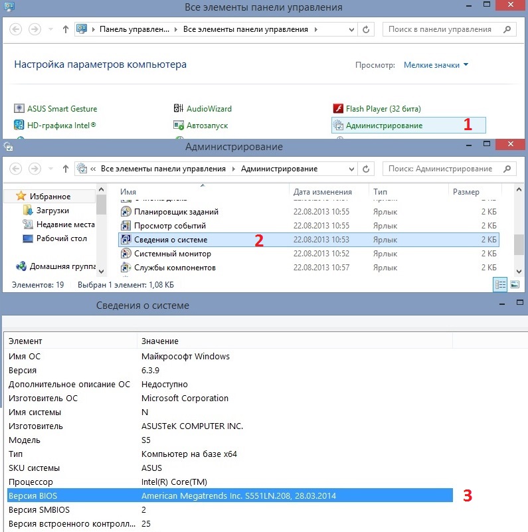528x532 pixels.
Task: Expand address bar history in Администрирование window
Action: coord(351,169)
